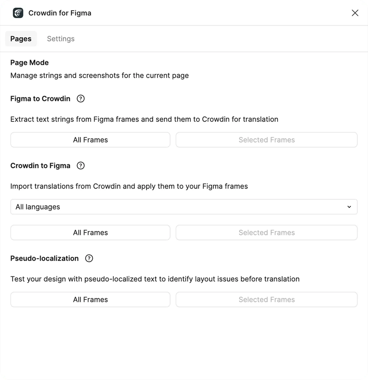Image resolution: width=368 pixels, height=380 pixels.
Task: Click the Page Mode heading
Action: (x=29, y=62)
